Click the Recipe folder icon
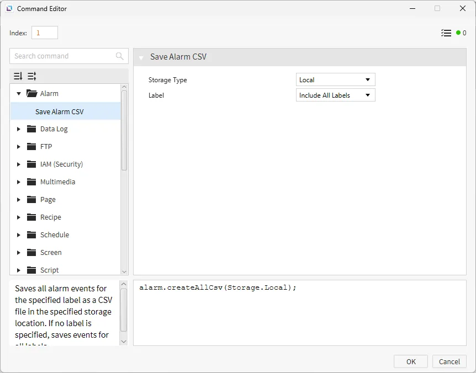 [31, 217]
